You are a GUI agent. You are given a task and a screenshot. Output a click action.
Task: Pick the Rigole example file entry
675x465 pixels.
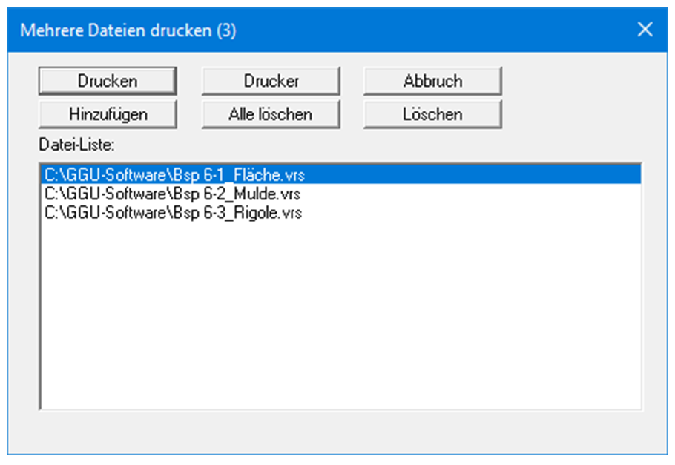(174, 213)
